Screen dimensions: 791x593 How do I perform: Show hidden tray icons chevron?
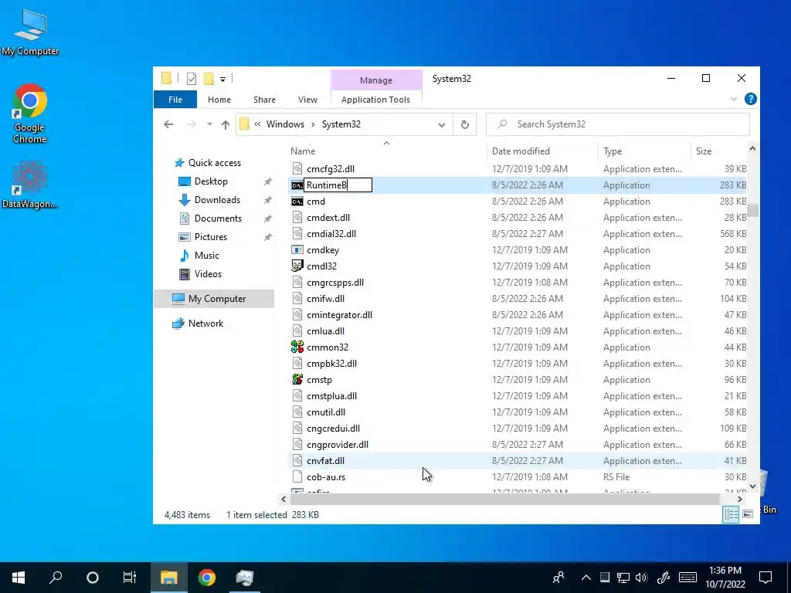pyautogui.click(x=586, y=578)
